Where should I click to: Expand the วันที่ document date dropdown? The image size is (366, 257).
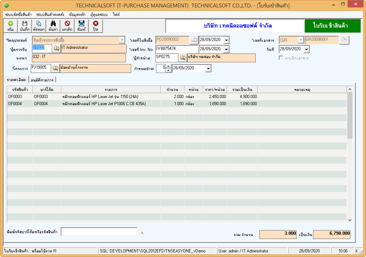tap(306, 49)
